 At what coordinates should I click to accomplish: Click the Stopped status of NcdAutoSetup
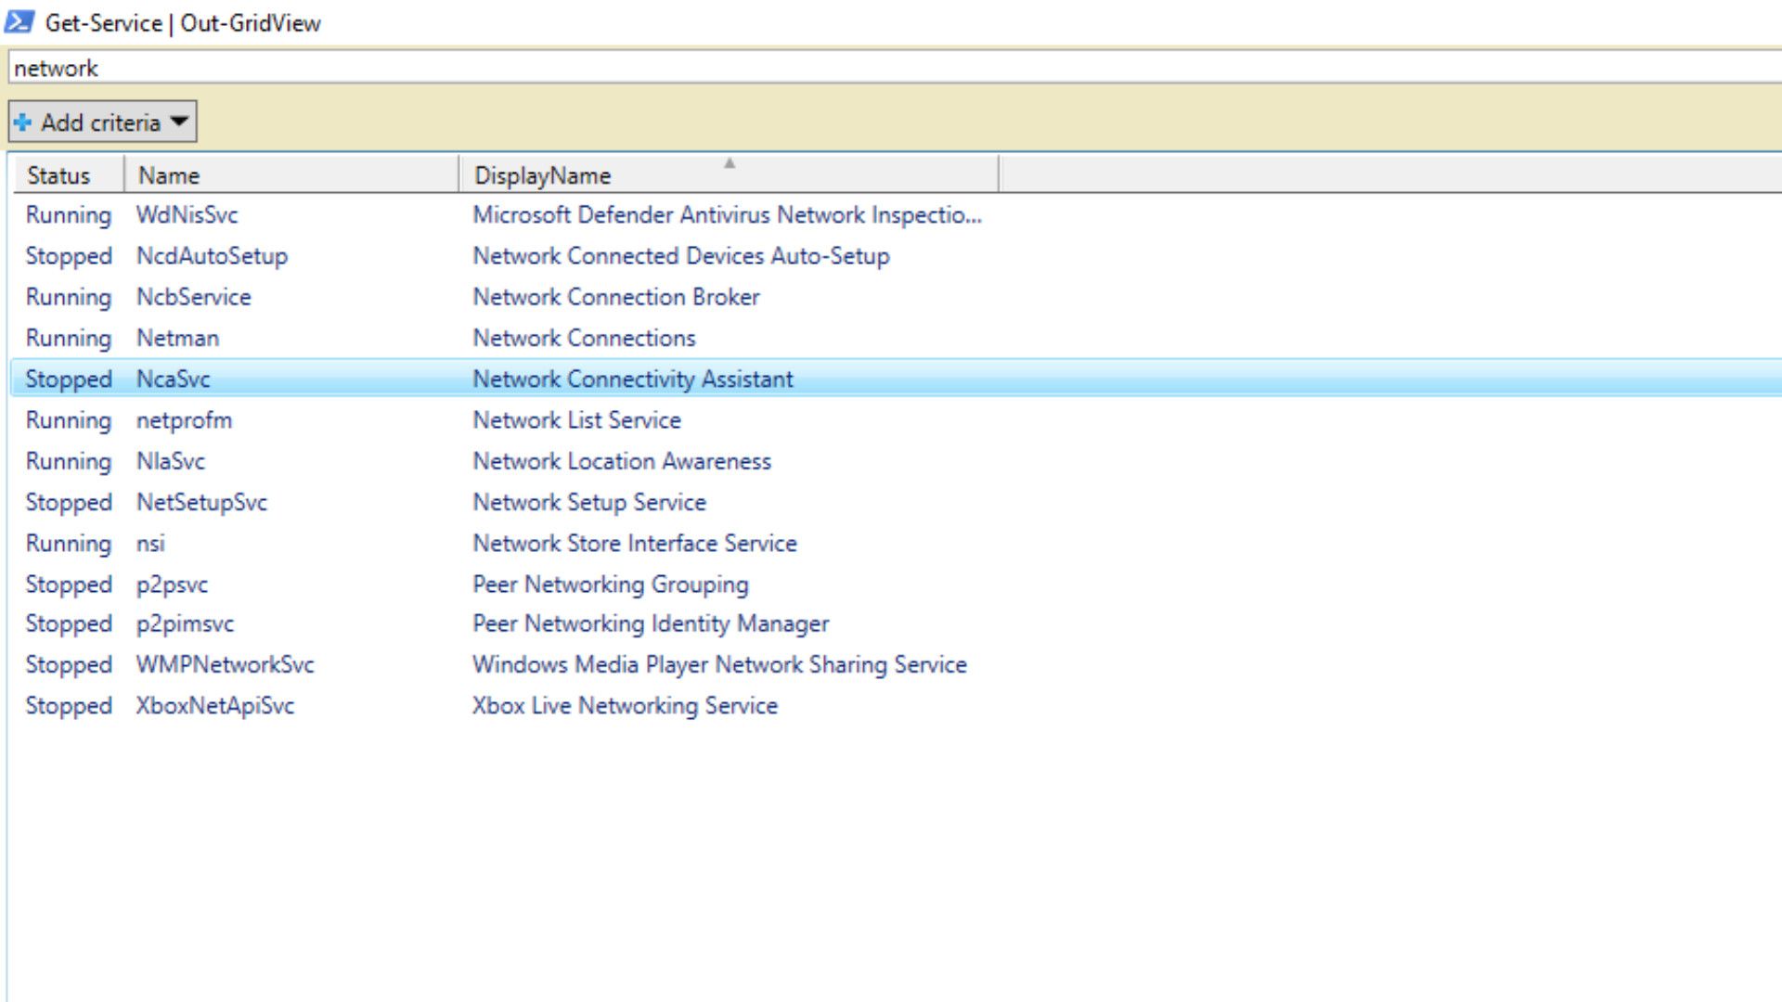69,256
